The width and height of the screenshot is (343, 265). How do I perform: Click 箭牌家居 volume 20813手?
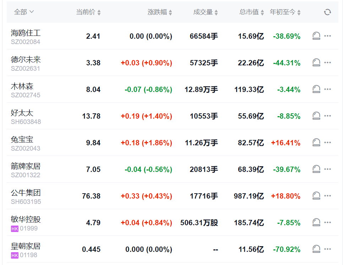[x=204, y=169]
